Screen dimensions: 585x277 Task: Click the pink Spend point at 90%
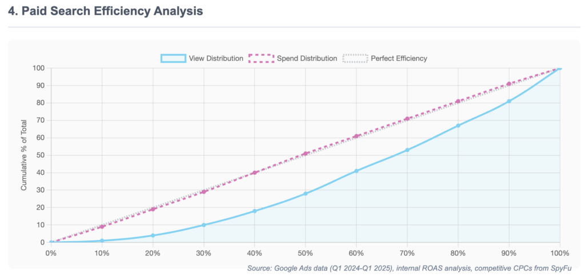pyautogui.click(x=509, y=84)
